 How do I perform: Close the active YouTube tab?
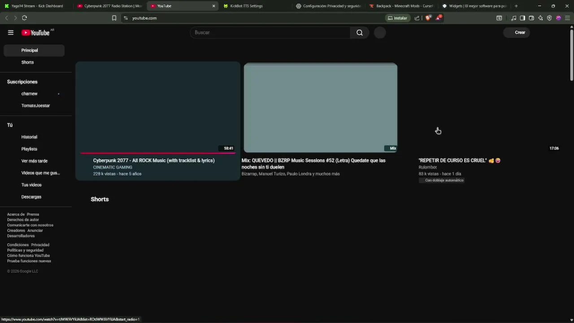click(213, 6)
